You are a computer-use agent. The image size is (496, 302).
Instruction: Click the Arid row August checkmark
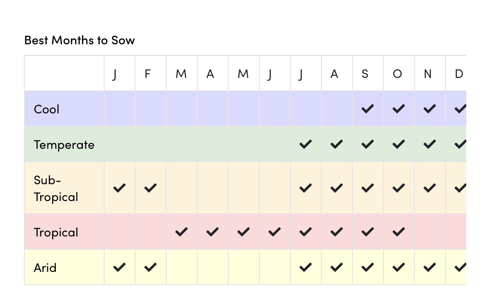tap(336, 267)
